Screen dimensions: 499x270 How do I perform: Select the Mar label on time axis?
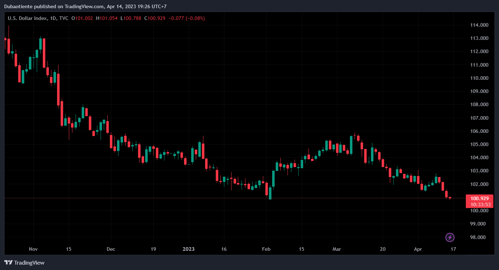[336, 249]
